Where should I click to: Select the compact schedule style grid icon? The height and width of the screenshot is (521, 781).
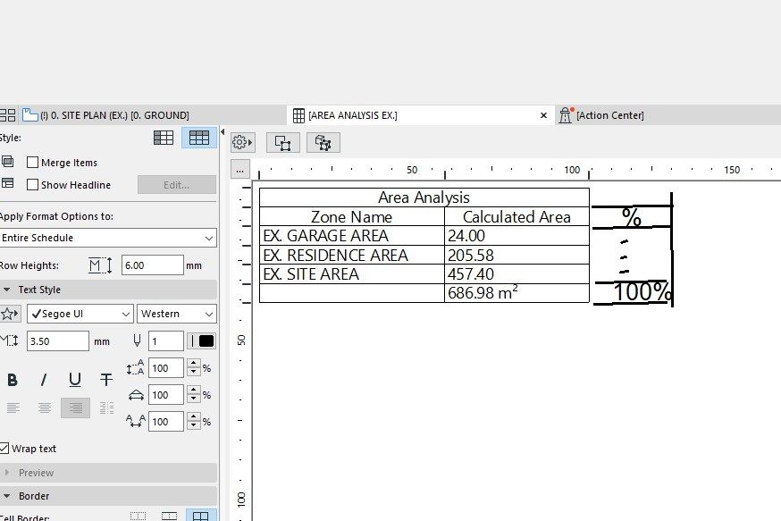point(164,138)
